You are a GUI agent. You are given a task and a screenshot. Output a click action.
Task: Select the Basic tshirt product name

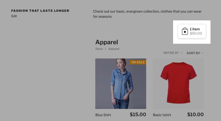click(x=162, y=115)
